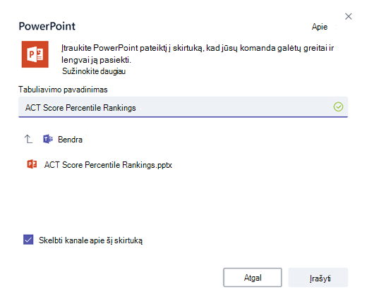The image size is (367, 306).
Task: Click the label Skelbti kanale apie šį skirtuką
Action: (x=90, y=240)
